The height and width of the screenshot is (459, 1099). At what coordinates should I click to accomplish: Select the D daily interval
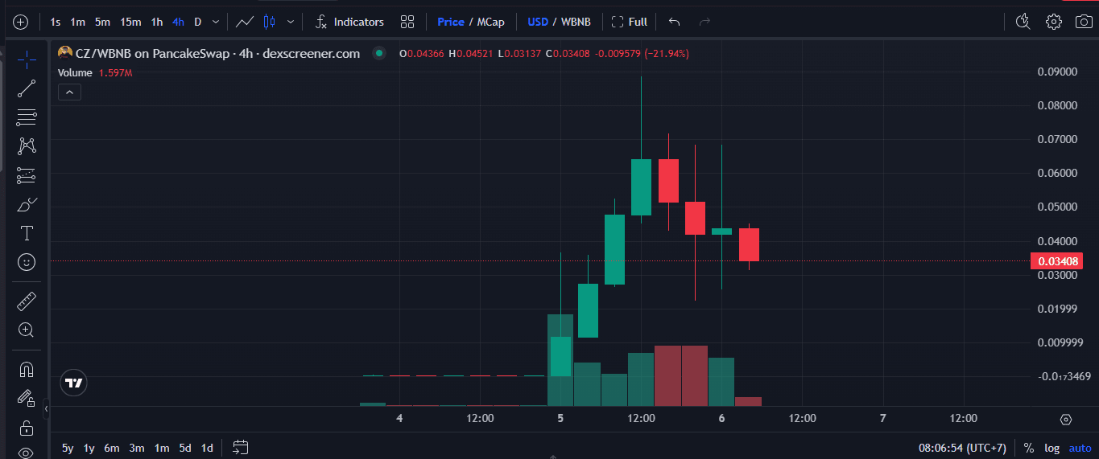coord(197,22)
